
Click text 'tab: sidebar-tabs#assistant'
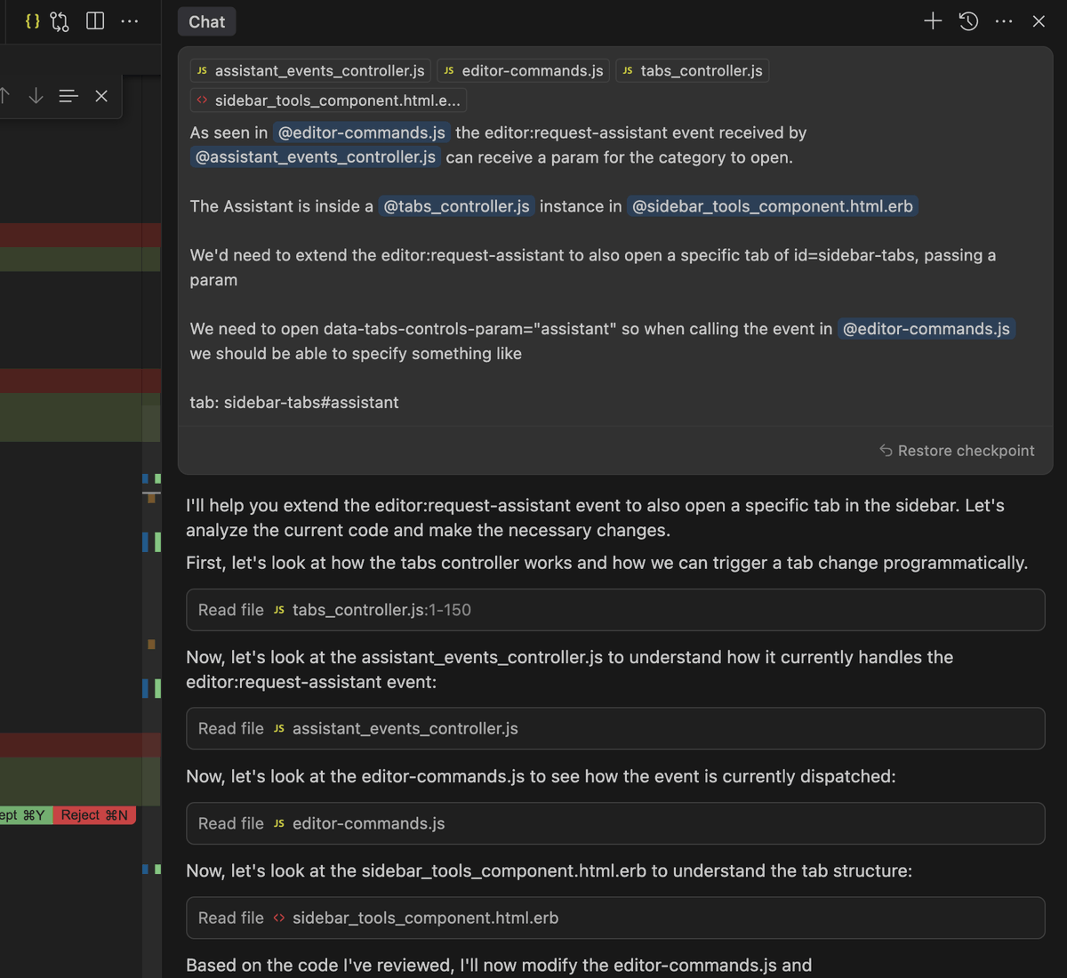[294, 403]
